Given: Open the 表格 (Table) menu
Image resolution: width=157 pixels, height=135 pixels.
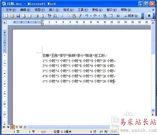Looking at the screenshot, I should coord(97,10).
